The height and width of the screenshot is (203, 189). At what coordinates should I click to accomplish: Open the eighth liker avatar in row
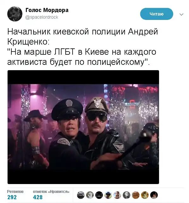145,195
